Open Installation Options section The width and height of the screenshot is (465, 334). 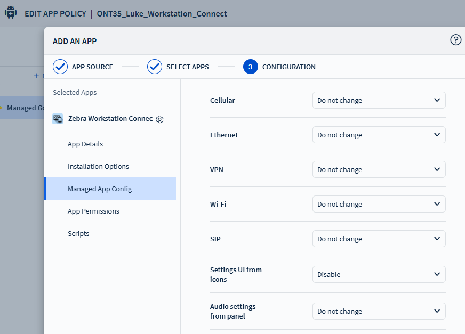[98, 167]
